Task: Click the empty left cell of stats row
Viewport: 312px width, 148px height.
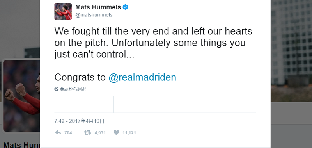Action: [84, 104]
